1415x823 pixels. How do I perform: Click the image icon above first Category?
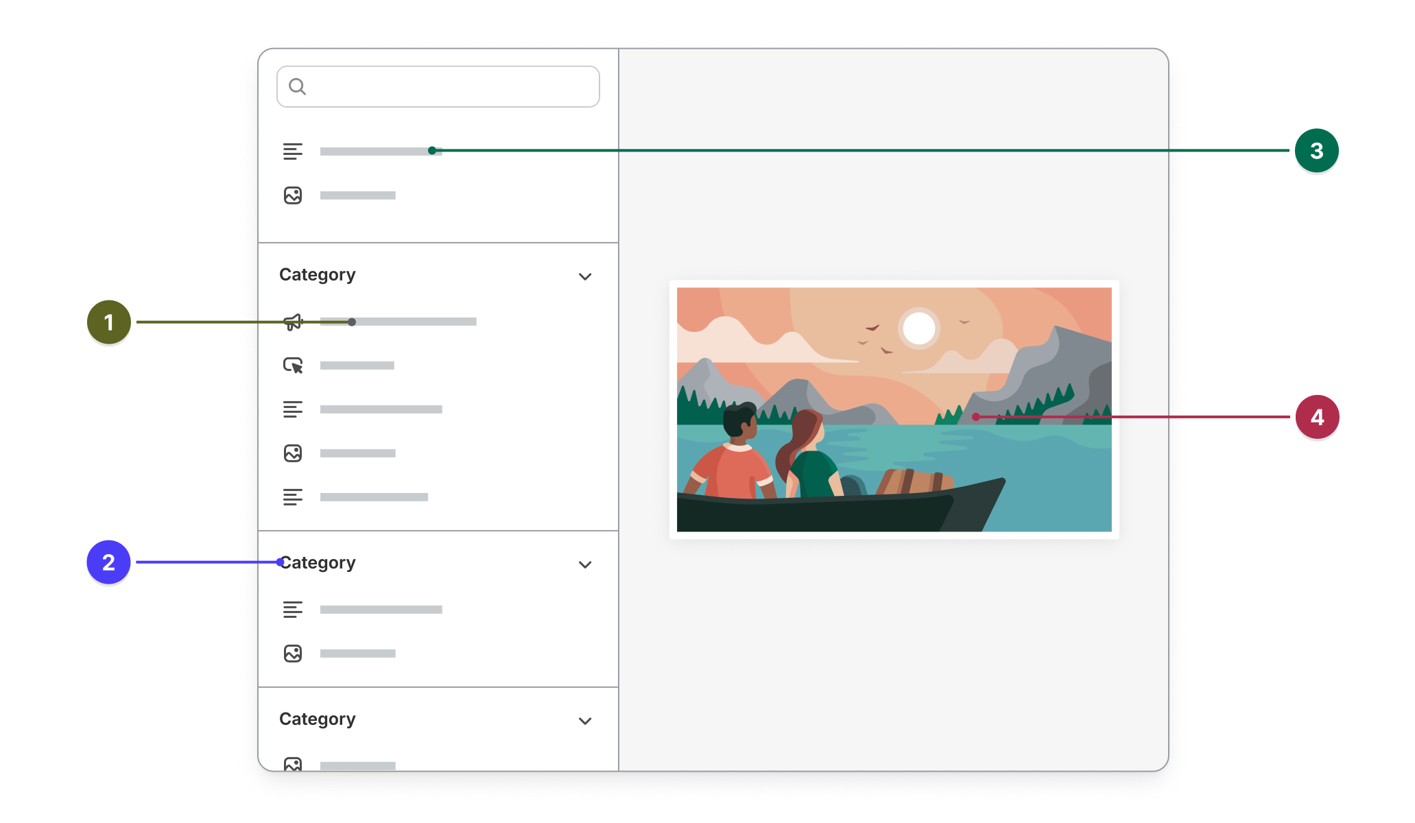[293, 195]
